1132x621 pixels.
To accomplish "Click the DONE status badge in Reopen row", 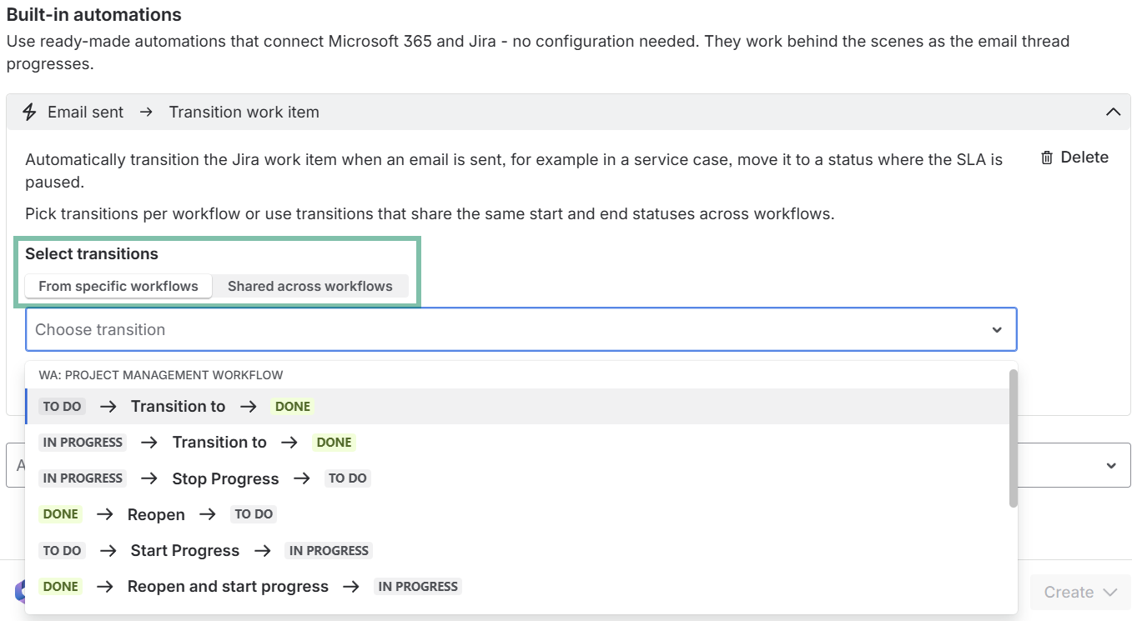I will coord(61,514).
